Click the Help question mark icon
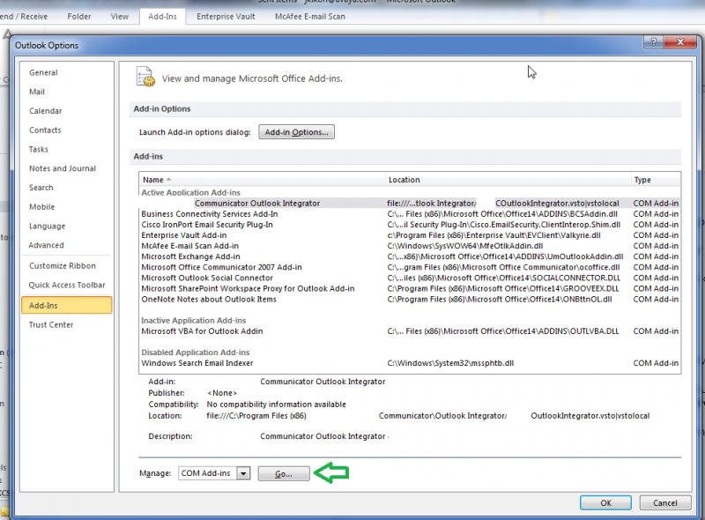Screen dimensions: 705x520 click(x=651, y=41)
